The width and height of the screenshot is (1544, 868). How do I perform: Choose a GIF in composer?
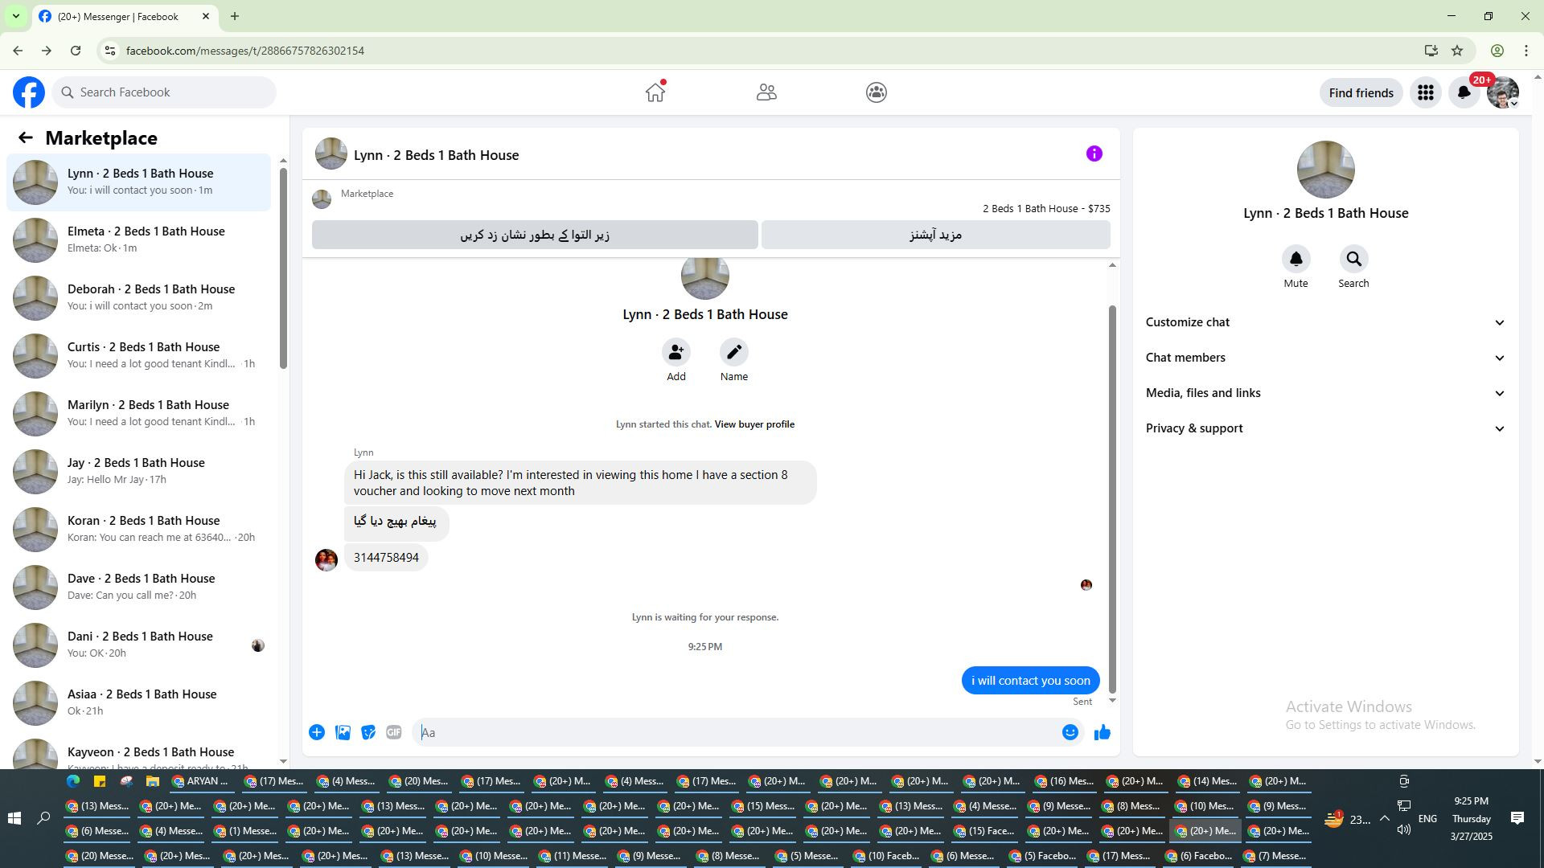394,732
